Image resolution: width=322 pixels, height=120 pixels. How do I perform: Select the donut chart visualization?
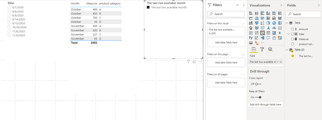(x=274, y=23)
